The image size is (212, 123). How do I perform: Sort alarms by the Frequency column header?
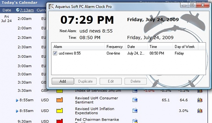point(115,47)
